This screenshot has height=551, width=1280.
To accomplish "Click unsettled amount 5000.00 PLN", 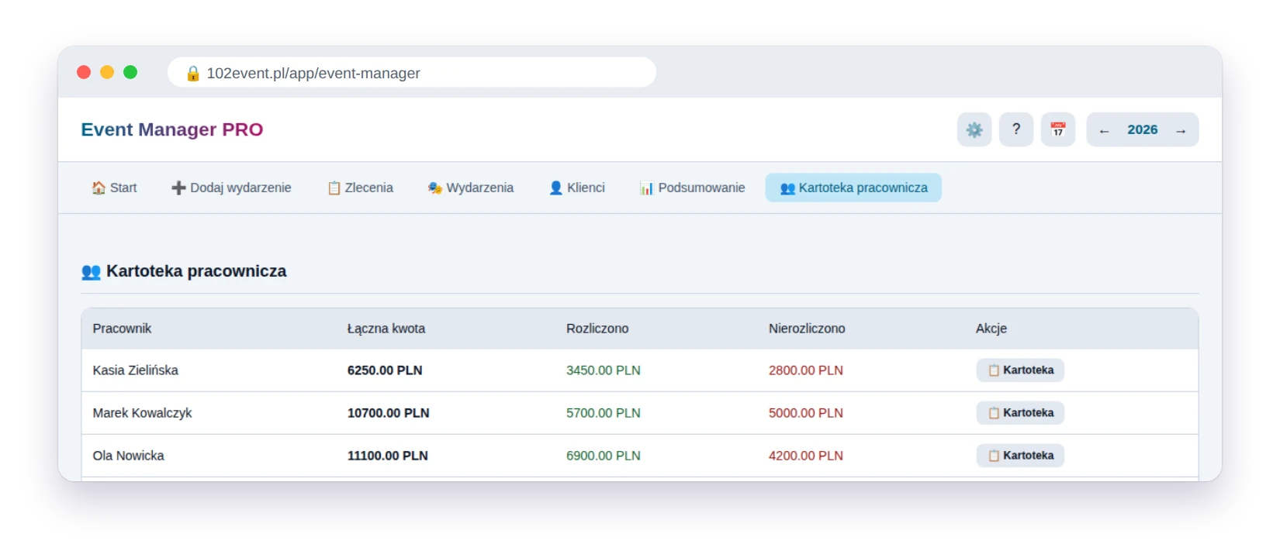I will point(806,413).
